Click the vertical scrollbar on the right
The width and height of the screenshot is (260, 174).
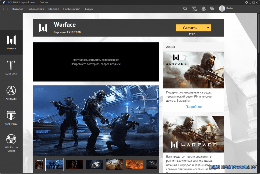[259, 33]
